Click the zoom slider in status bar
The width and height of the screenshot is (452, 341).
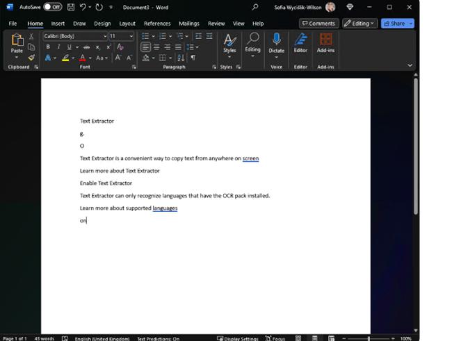(369, 338)
